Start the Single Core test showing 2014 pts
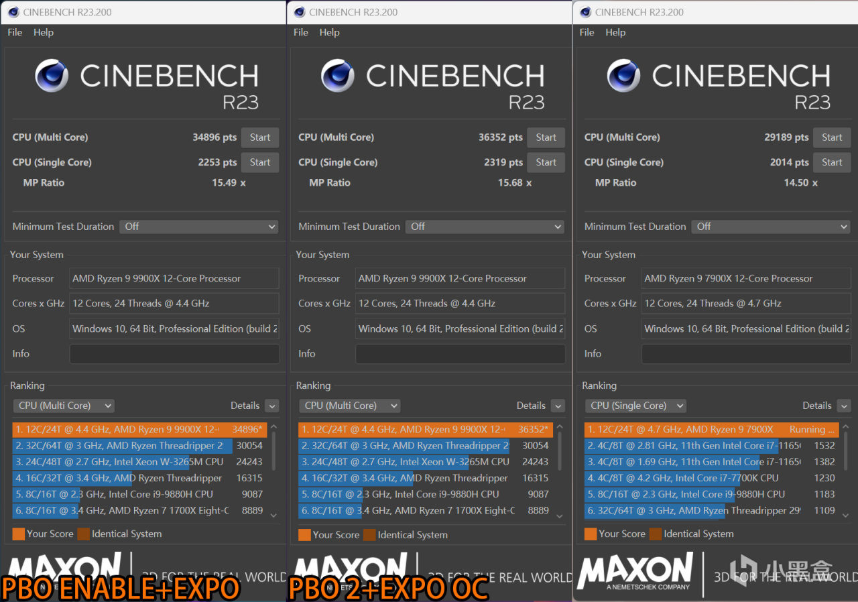 click(x=831, y=162)
